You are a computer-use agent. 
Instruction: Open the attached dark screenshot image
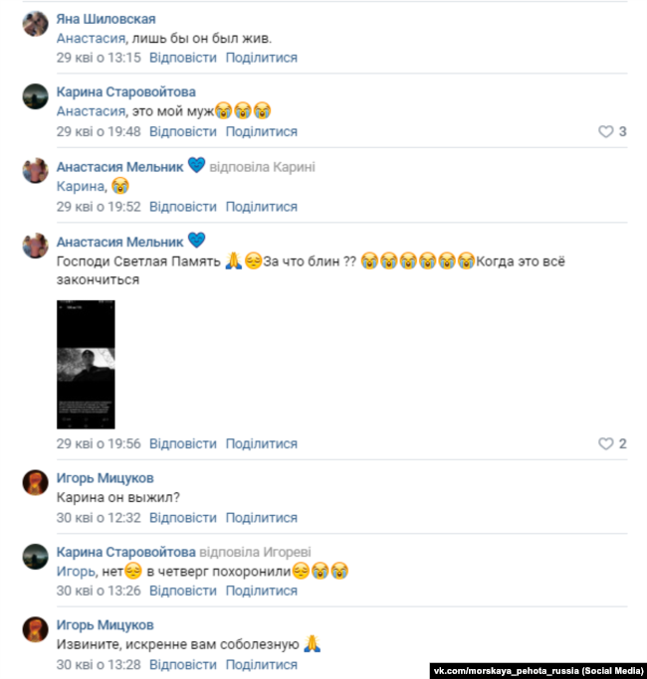click(x=86, y=365)
